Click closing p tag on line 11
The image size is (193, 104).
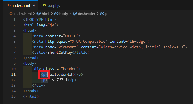tap(78, 75)
